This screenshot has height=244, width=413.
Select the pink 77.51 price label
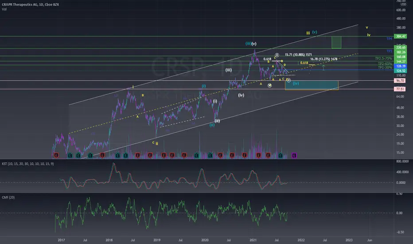(x=400, y=89)
